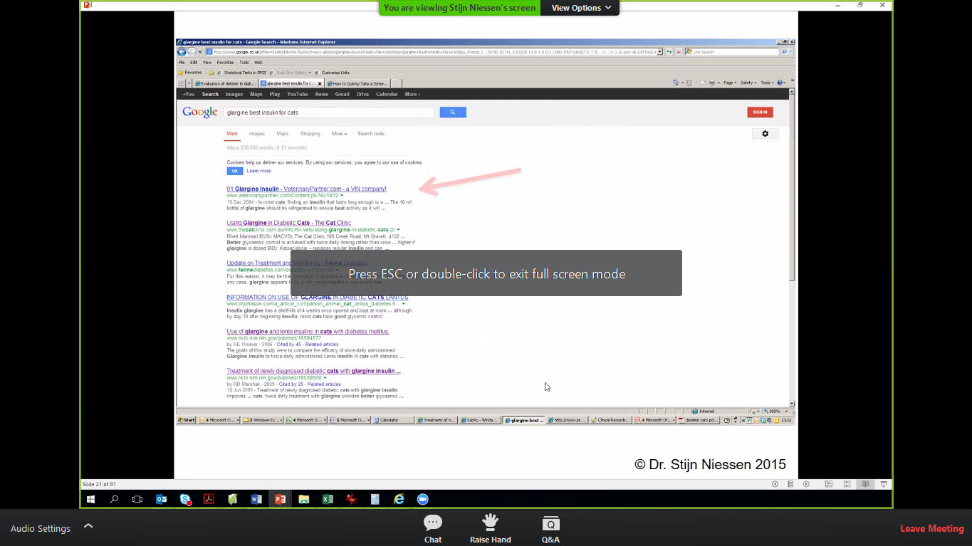Open File Explorer from the taskbar
The height and width of the screenshot is (546, 972).
coord(304,500)
